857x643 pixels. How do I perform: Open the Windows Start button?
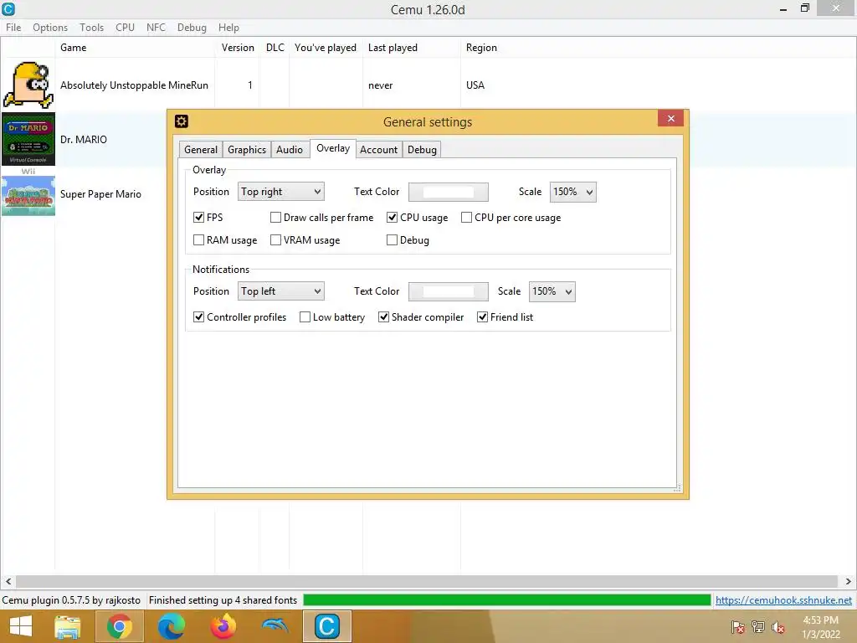(21, 626)
